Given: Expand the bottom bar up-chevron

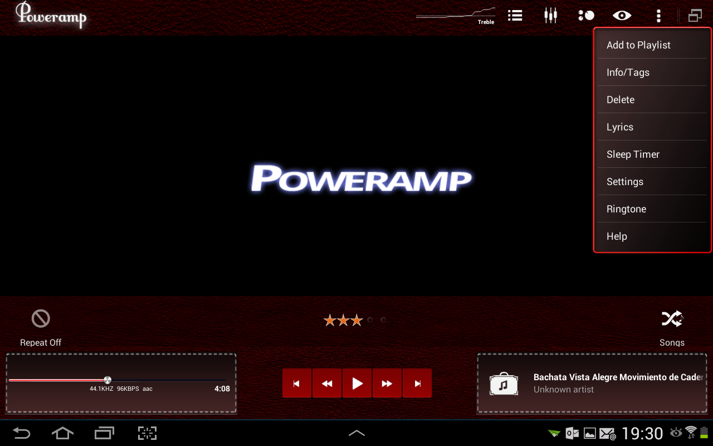Looking at the screenshot, I should (356, 433).
